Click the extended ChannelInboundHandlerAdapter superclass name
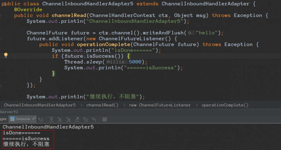 (205, 4)
